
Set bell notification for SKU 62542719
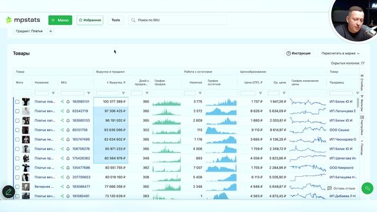point(68,111)
